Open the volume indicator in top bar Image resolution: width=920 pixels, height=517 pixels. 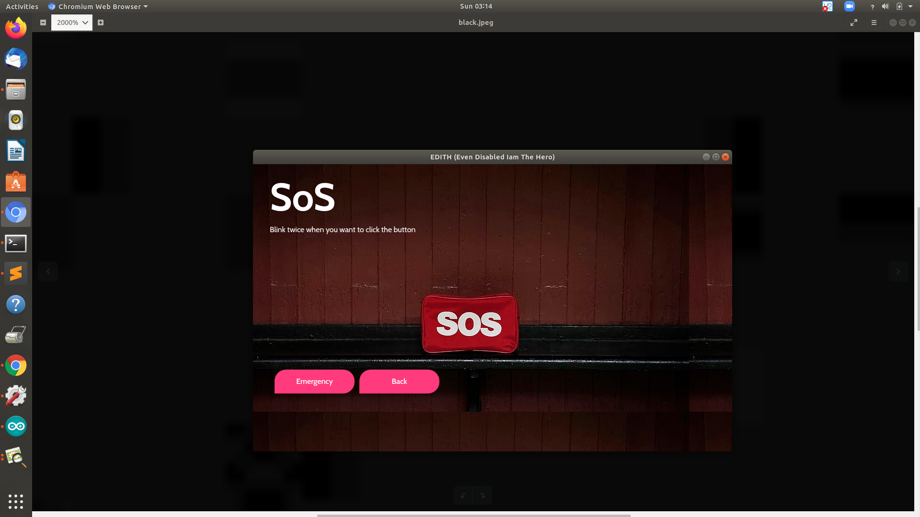point(885,7)
